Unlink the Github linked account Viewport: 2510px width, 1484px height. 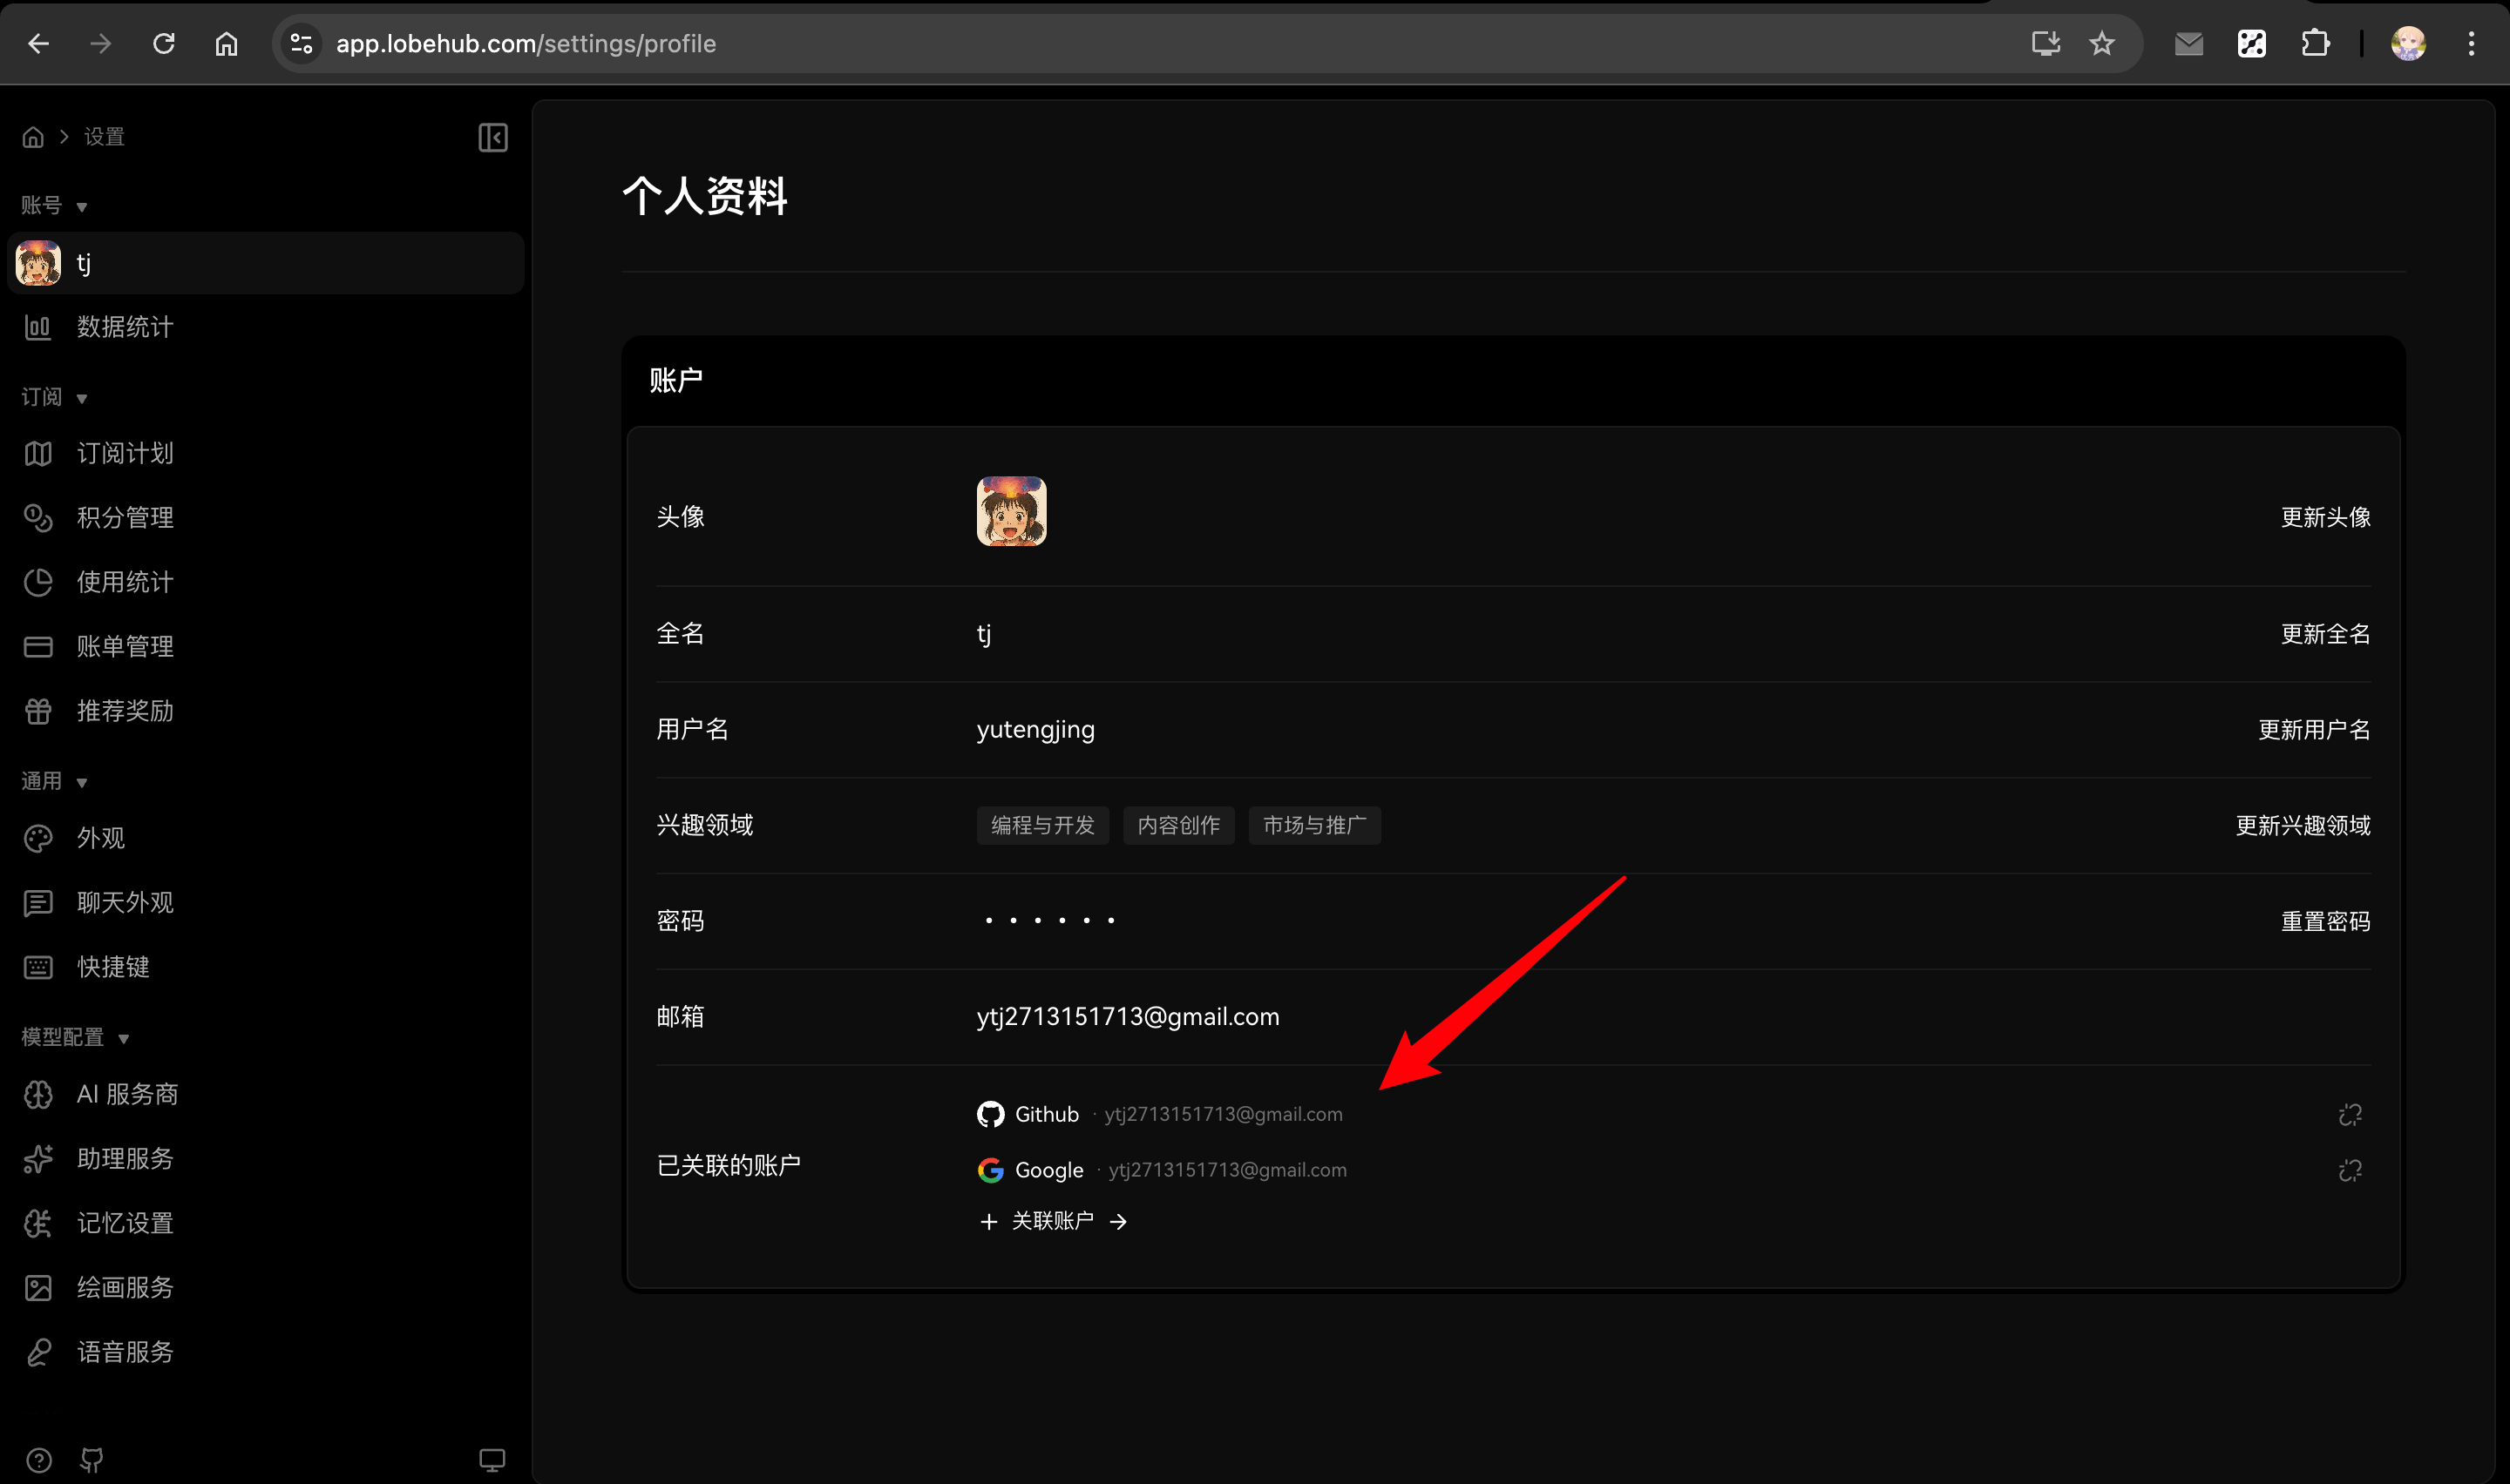2350,1114
